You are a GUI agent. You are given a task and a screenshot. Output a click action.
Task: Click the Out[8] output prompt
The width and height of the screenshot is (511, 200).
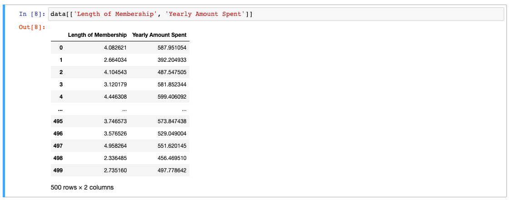[x=32, y=27]
